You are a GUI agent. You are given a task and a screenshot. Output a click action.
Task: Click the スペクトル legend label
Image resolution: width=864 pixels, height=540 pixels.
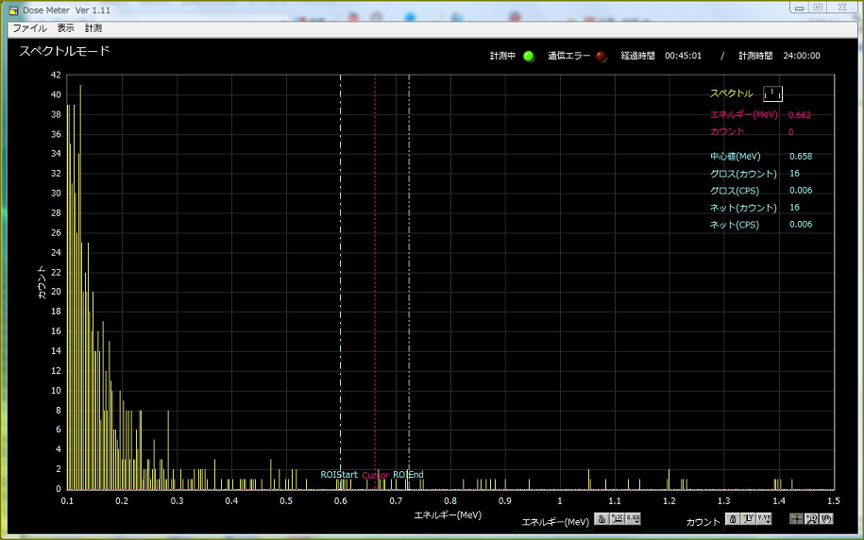coord(731,93)
